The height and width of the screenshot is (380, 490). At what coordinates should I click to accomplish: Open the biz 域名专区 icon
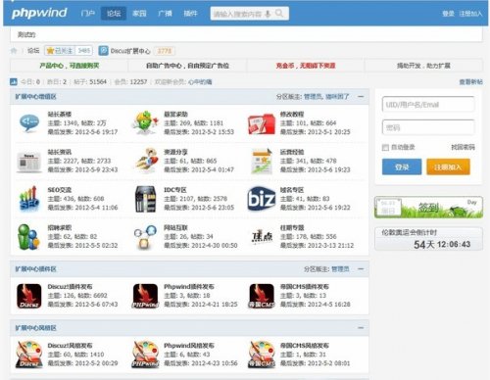pyautogui.click(x=262, y=199)
